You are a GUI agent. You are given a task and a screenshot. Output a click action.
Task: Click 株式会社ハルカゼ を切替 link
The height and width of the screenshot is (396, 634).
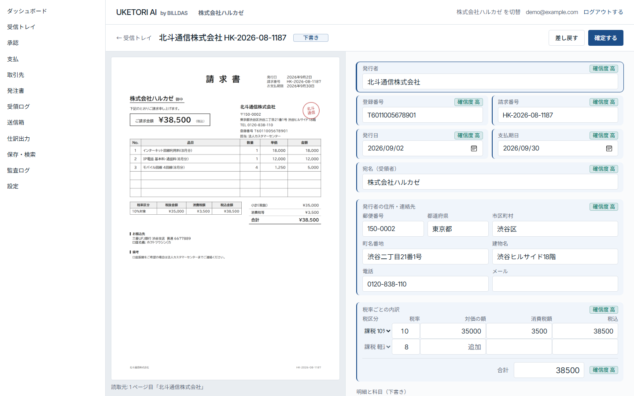(x=488, y=12)
